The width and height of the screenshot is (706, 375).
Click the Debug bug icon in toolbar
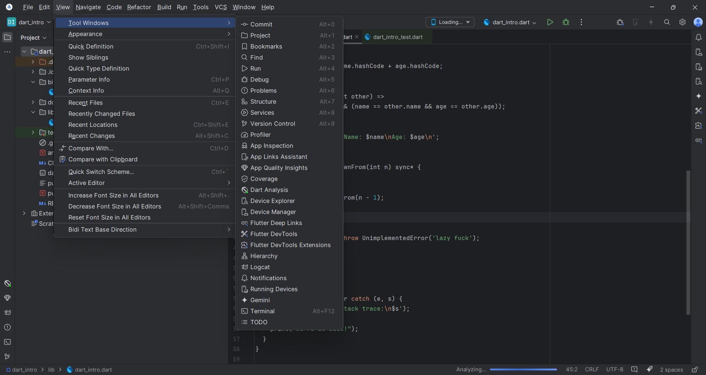566,22
